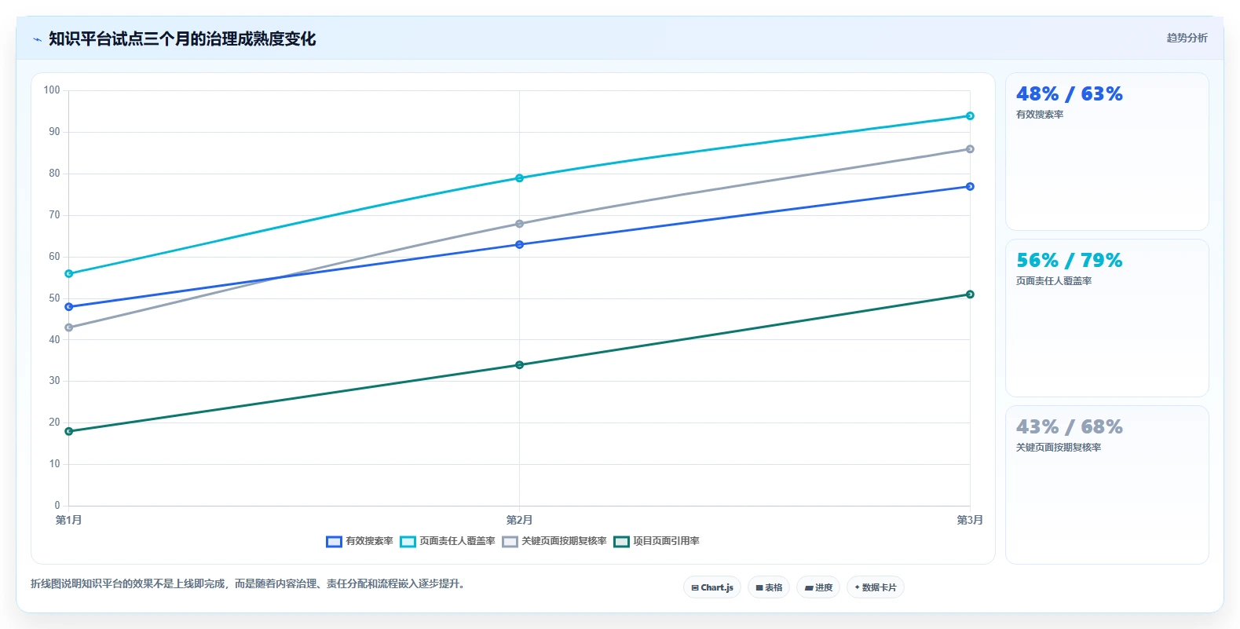Click the 第2月 point on 页面责任人覆盖率 line

click(519, 178)
